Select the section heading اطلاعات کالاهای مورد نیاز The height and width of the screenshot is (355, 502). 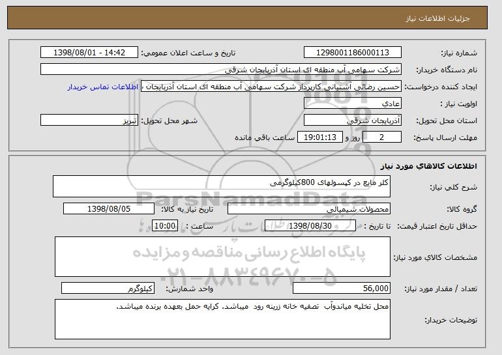(x=429, y=166)
